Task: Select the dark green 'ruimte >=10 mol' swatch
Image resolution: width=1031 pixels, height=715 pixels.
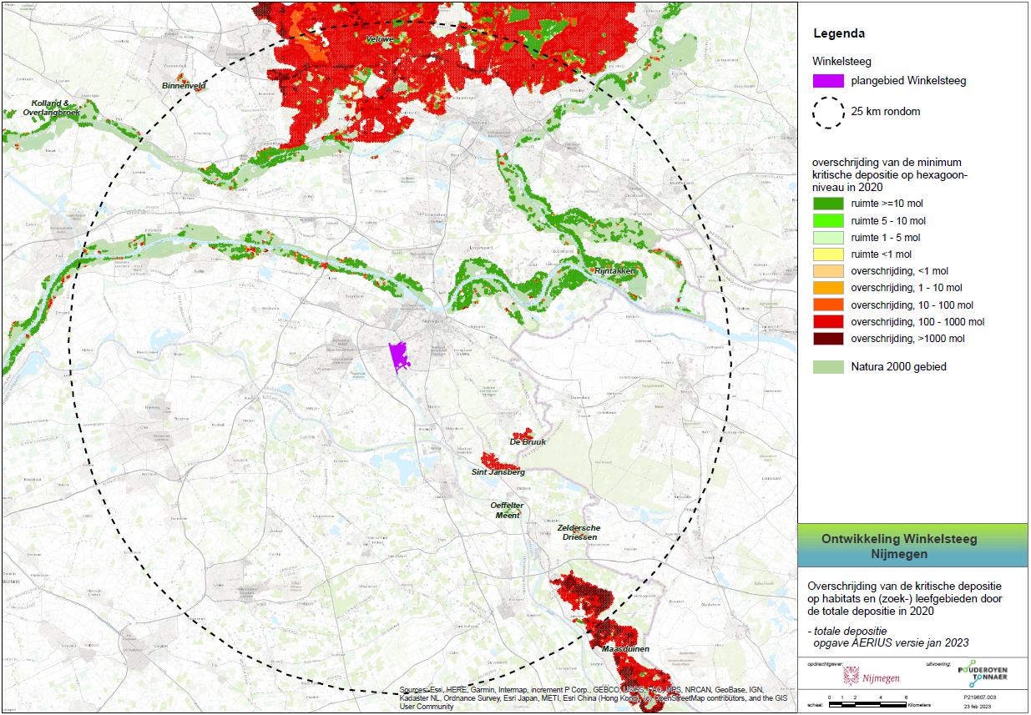Action: [x=828, y=204]
